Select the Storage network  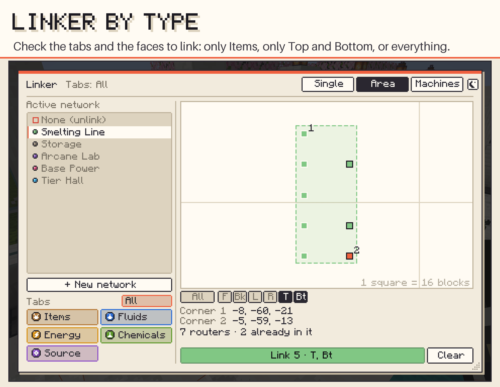click(x=99, y=144)
